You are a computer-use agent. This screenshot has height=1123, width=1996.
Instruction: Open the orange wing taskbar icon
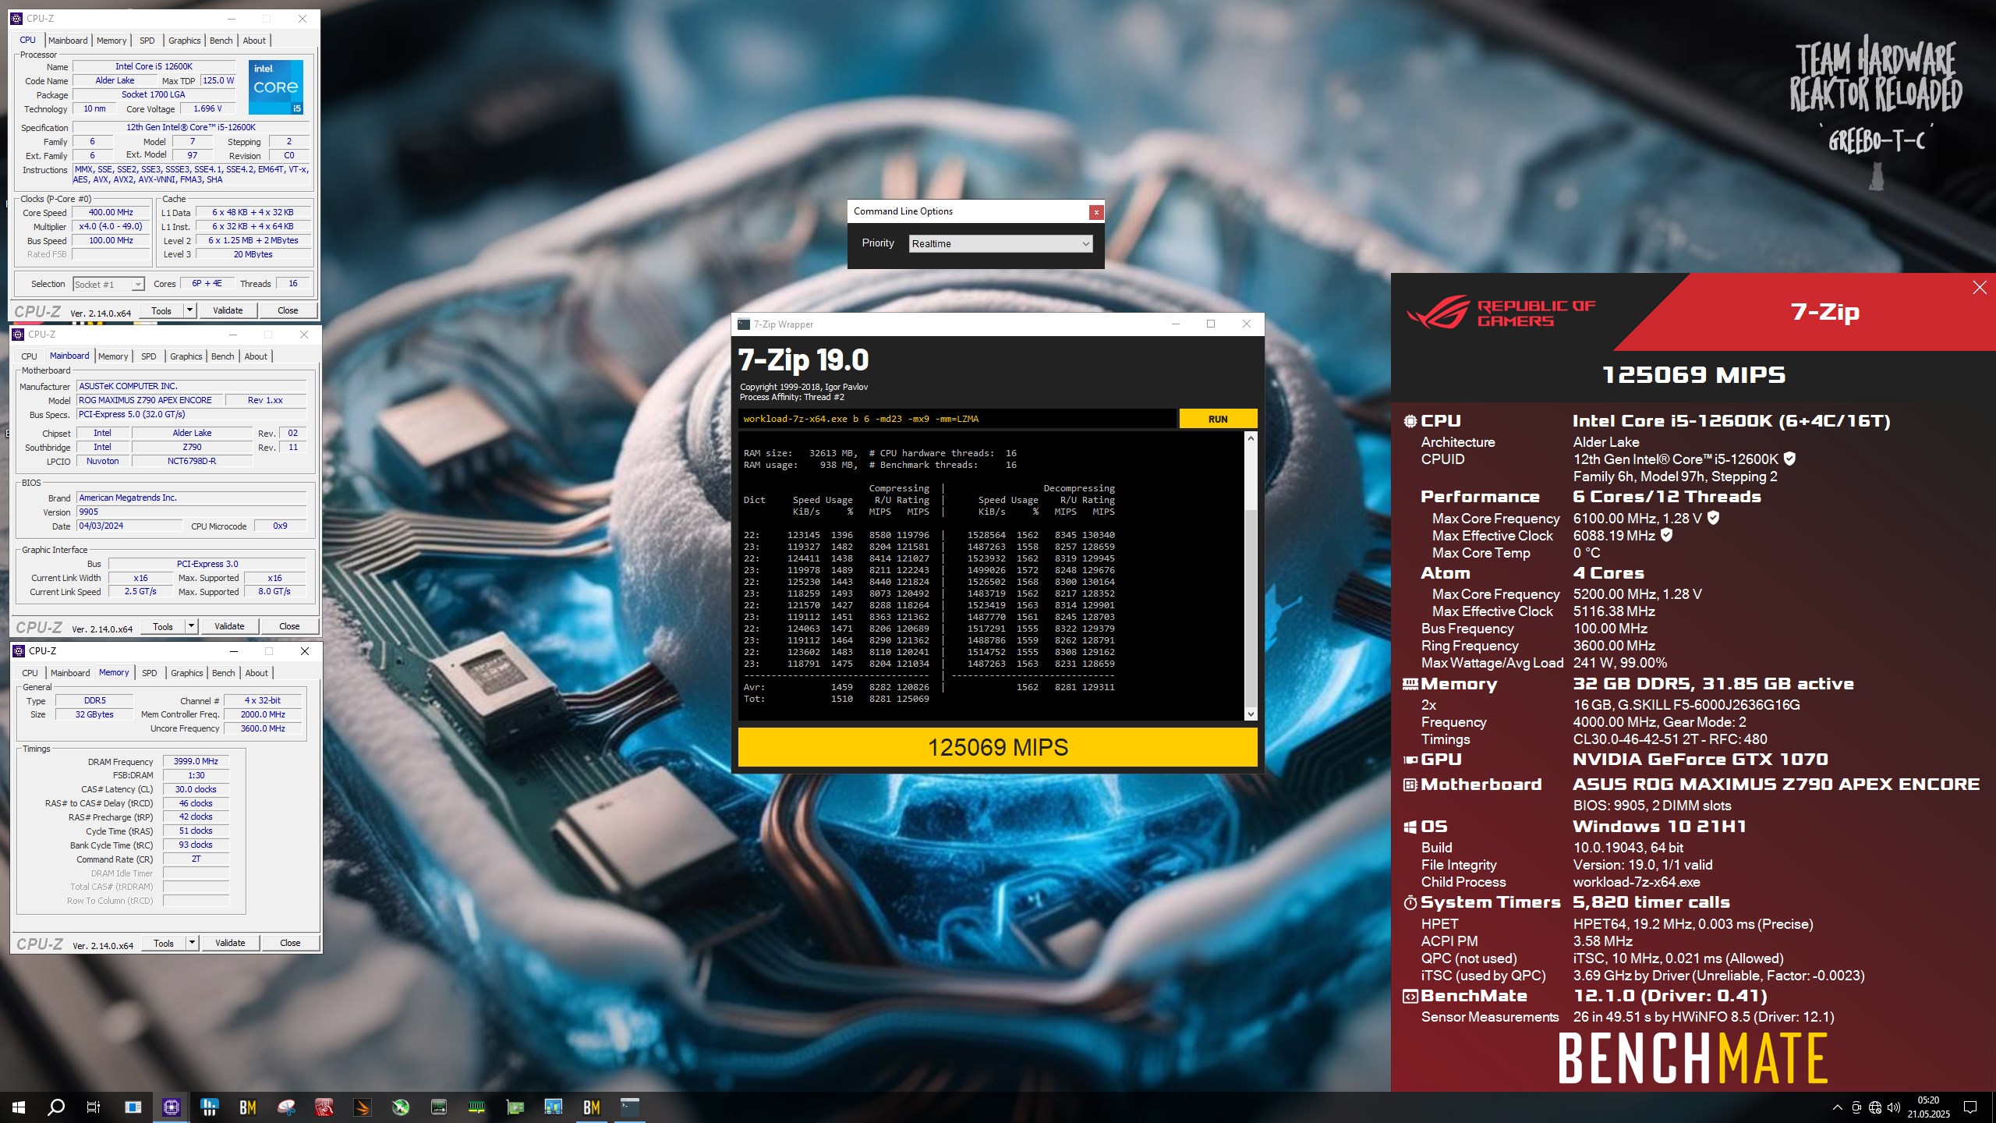click(363, 1107)
